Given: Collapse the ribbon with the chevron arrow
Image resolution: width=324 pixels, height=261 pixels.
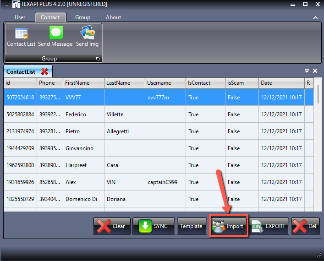Looking at the screenshot, I should pyautogui.click(x=315, y=17).
